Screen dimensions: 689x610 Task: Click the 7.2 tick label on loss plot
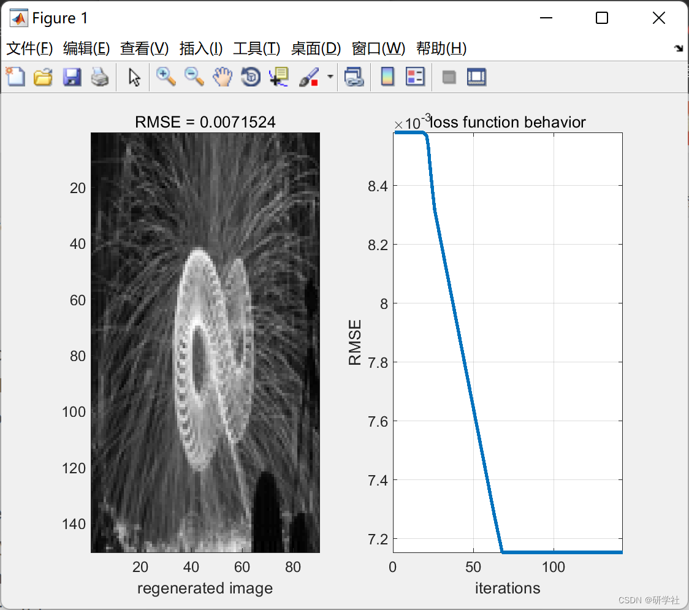click(378, 539)
